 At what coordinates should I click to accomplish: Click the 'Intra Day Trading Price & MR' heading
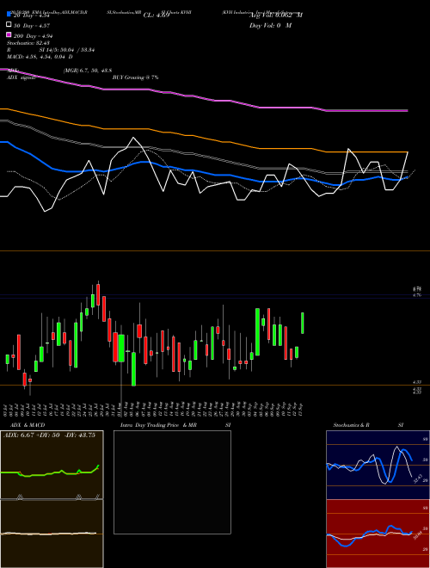coord(158,425)
